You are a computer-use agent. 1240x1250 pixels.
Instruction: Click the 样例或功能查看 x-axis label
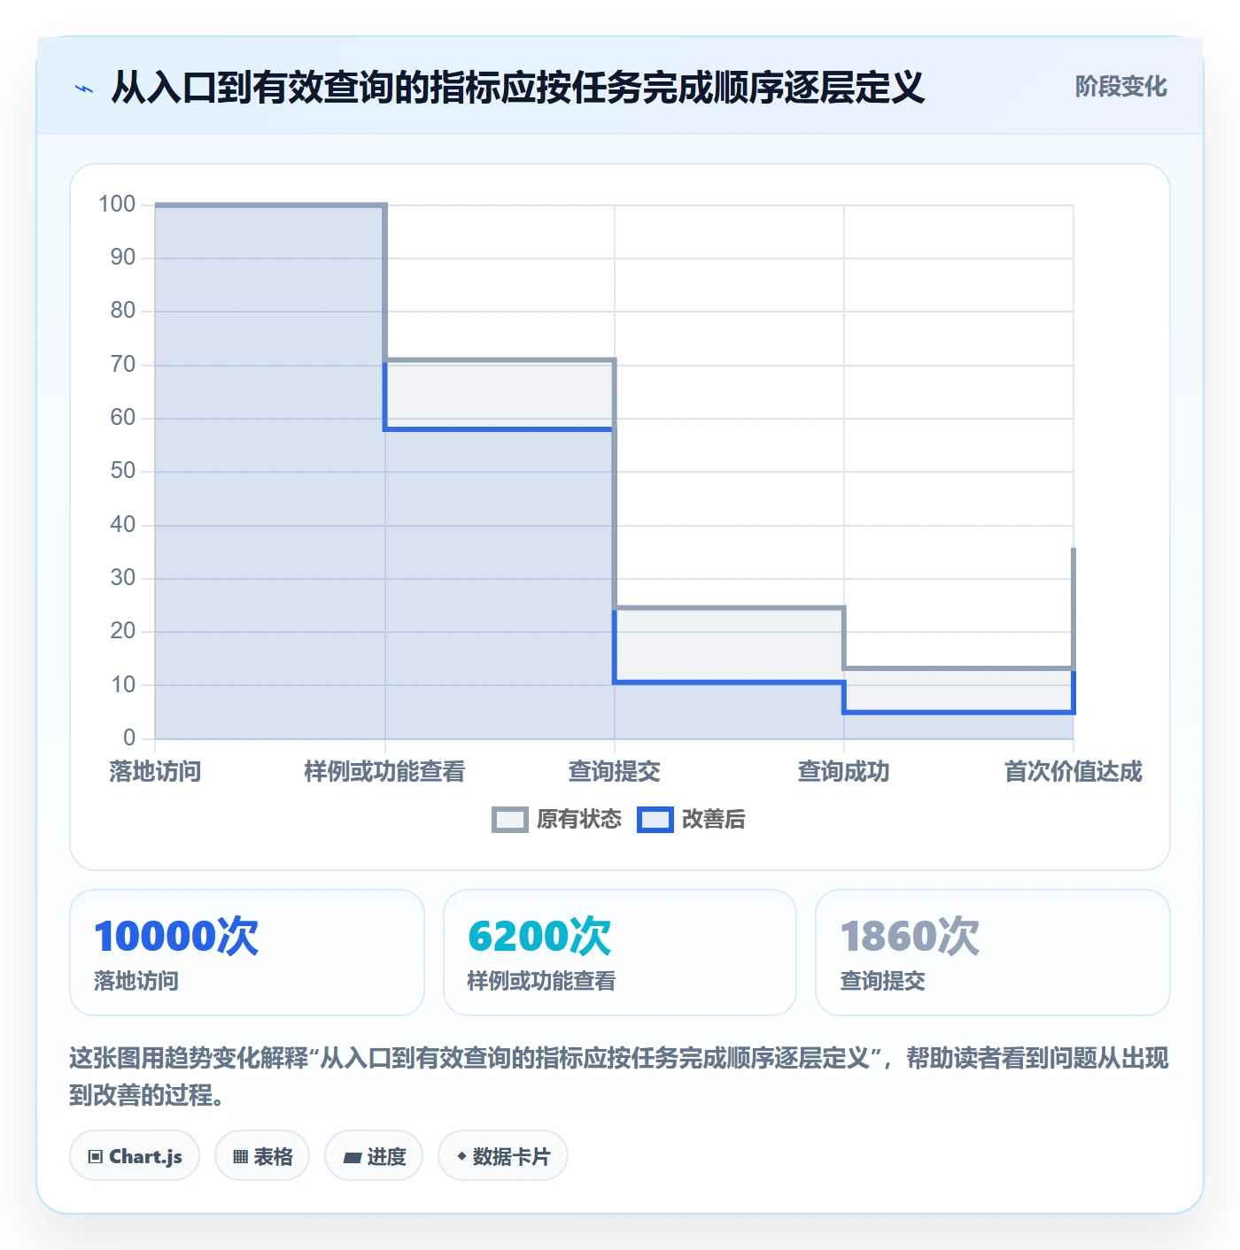384,771
